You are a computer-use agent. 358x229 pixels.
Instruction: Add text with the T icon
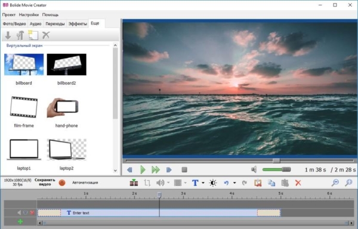195,182
